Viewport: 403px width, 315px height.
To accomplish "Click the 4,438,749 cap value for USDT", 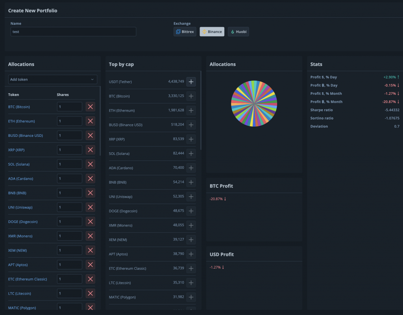I will pyautogui.click(x=176, y=81).
